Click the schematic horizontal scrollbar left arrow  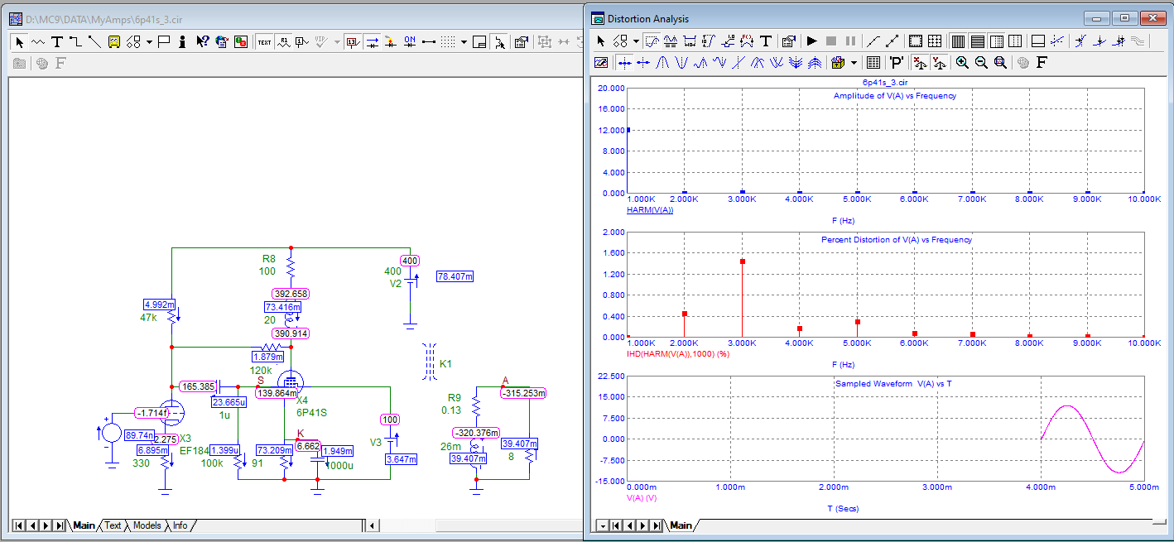373,525
